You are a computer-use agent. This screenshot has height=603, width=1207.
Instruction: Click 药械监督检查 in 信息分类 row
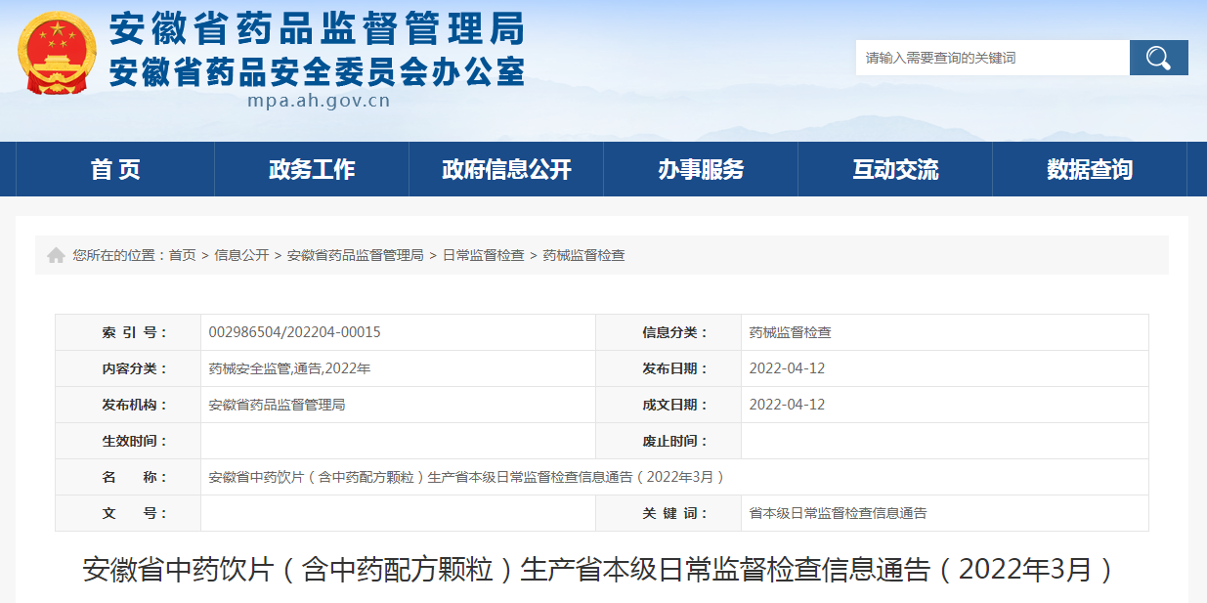[x=791, y=332]
